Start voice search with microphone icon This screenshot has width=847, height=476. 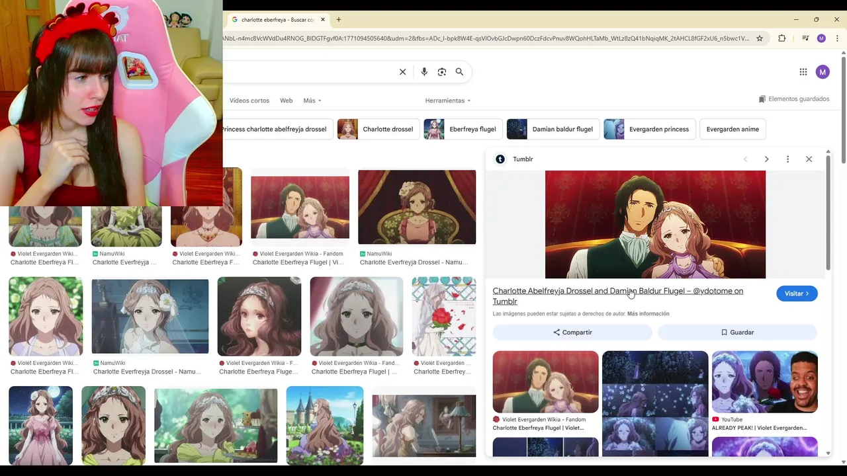pos(424,72)
